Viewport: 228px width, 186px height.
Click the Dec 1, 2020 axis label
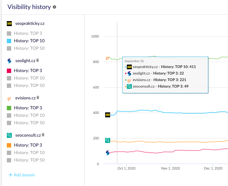coord(213,168)
